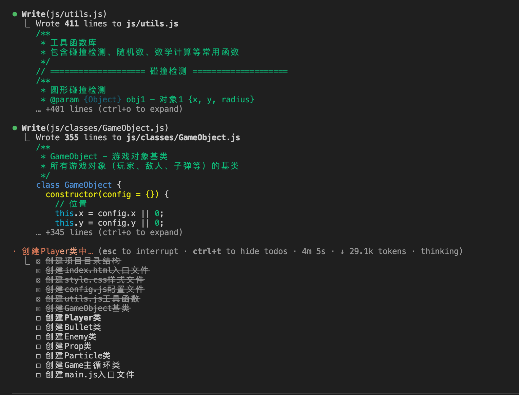Click the '所有游戏对象' comment line
This screenshot has height=395, width=519.
[x=140, y=166]
